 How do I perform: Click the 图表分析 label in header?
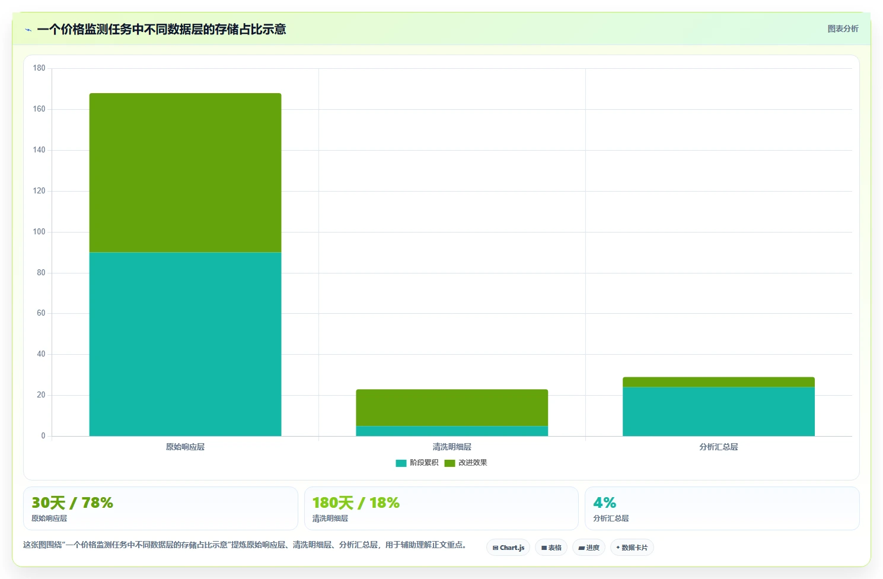[843, 28]
